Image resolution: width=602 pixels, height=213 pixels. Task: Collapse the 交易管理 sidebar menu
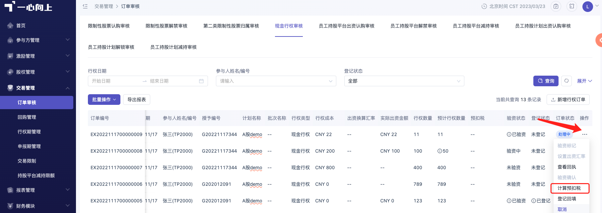(x=68, y=88)
